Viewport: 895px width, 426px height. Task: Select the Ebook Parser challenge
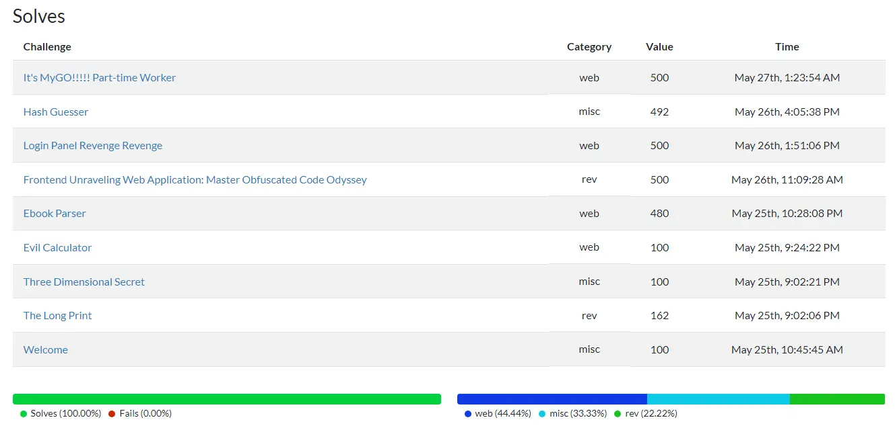[55, 214]
